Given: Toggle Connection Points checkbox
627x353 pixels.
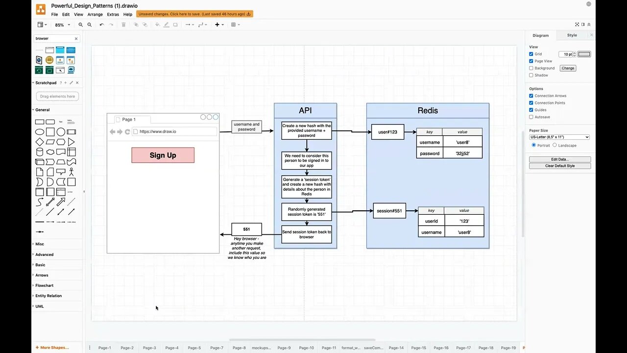Looking at the screenshot, I should pos(531,103).
